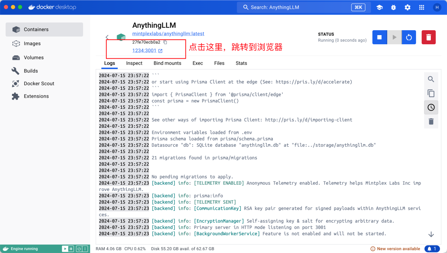Click the 'RAM 4.06 GB' status text

pyautogui.click(x=108, y=249)
